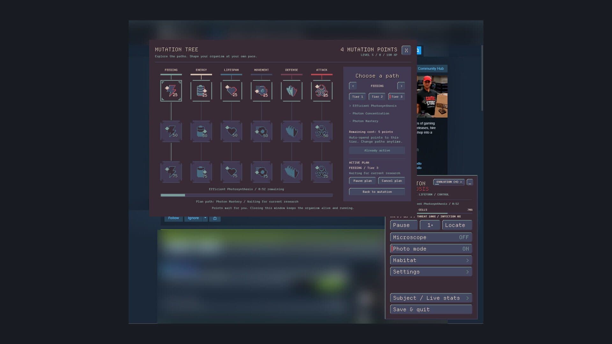
Task: Switch to Tier 1 tab
Action: [x=357, y=97]
